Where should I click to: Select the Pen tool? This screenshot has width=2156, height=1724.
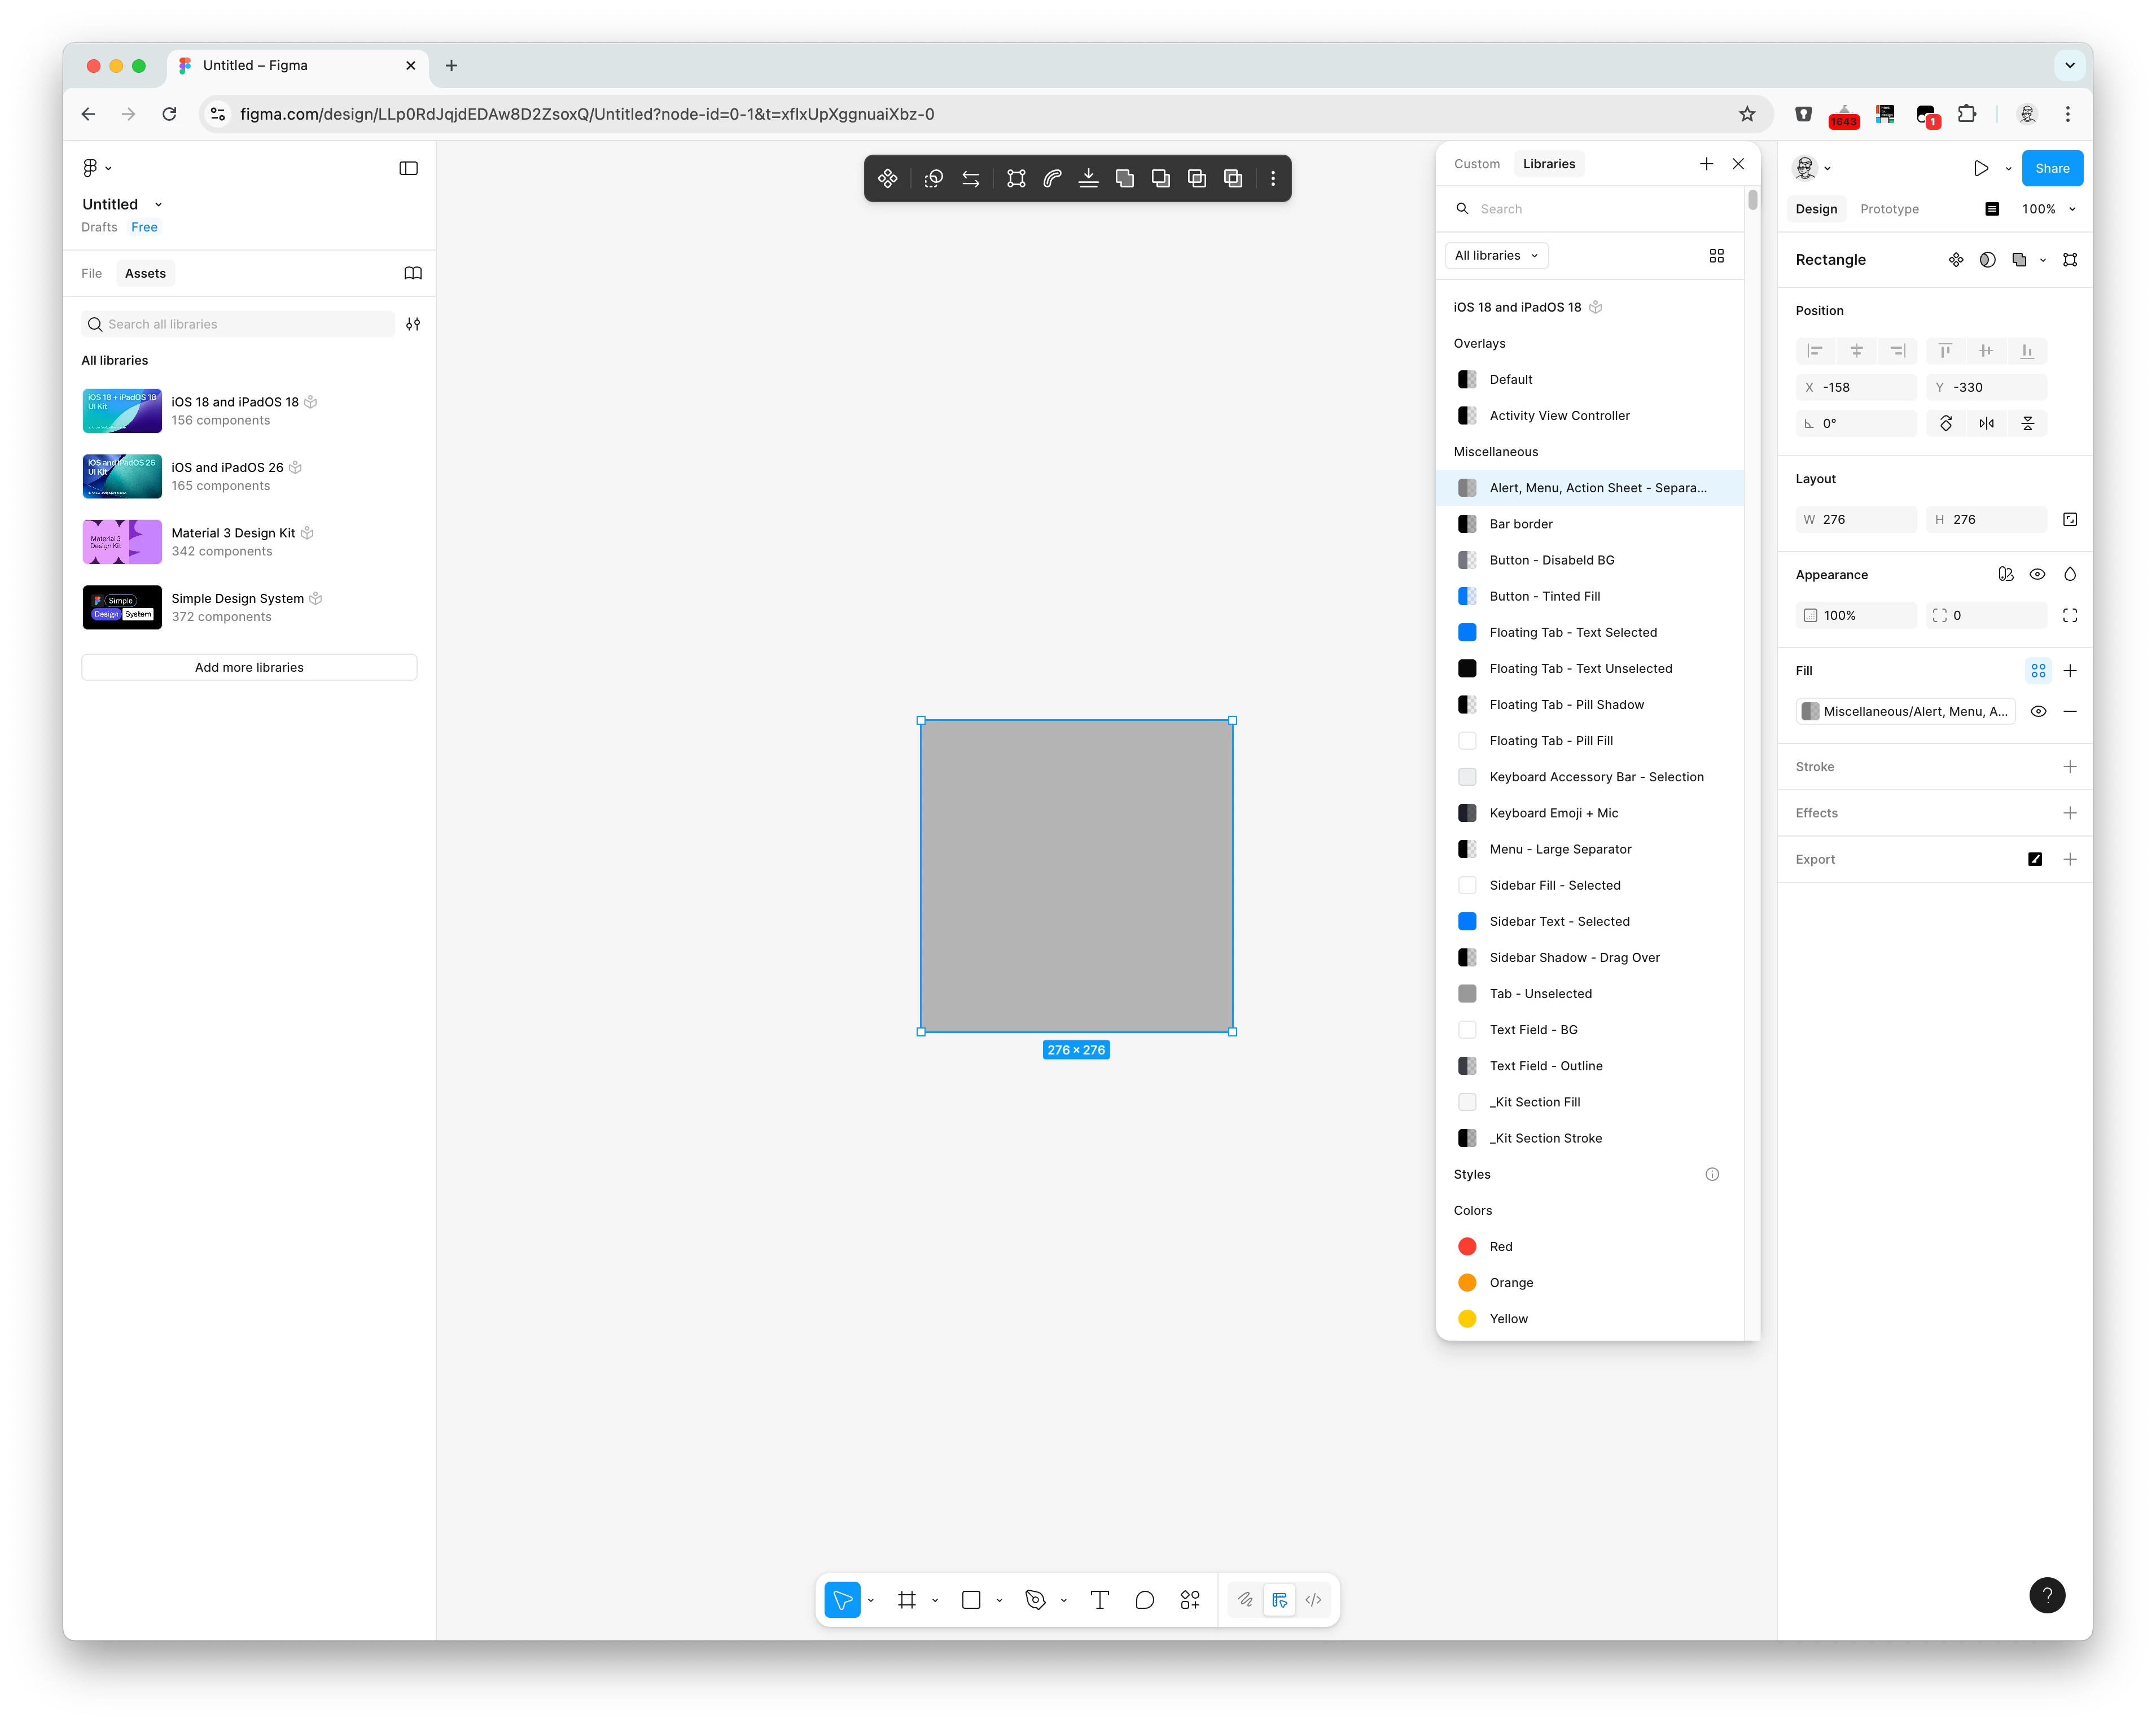tap(1035, 1600)
